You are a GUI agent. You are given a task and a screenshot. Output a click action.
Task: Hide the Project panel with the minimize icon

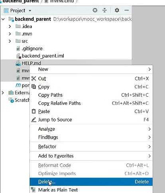[126, 10]
